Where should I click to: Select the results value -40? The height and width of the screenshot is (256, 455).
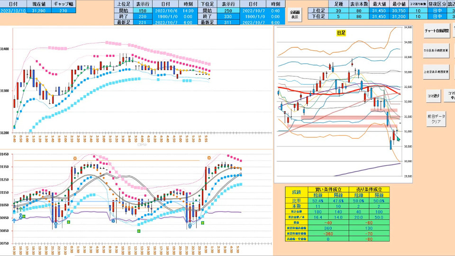coord(328,223)
